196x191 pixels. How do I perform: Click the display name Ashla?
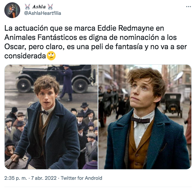(39, 7)
